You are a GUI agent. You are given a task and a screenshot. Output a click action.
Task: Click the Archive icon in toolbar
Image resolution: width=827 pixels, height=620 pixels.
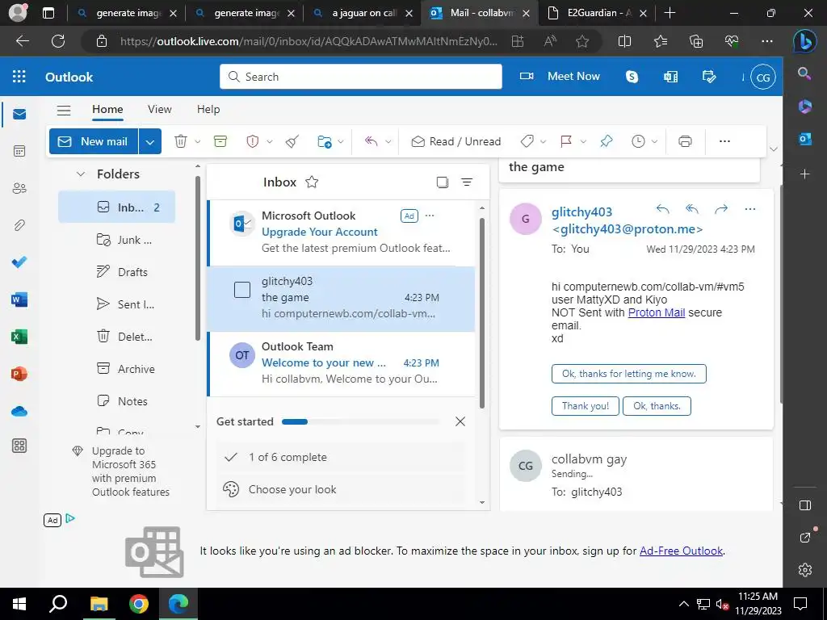(220, 141)
